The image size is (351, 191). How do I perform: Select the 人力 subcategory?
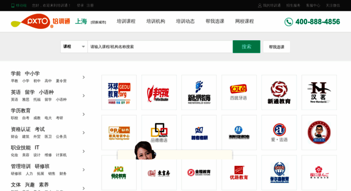click(x=29, y=173)
